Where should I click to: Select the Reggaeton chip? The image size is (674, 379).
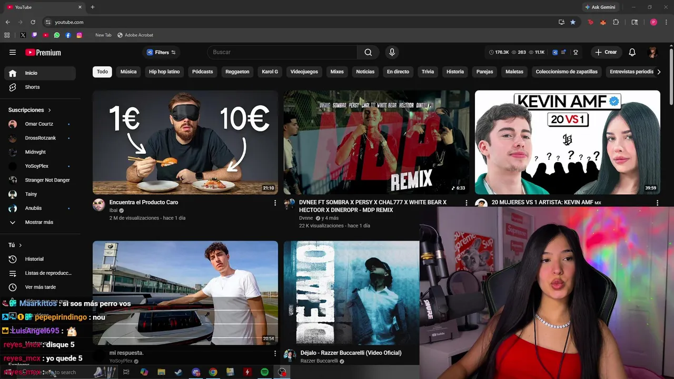[x=237, y=72]
